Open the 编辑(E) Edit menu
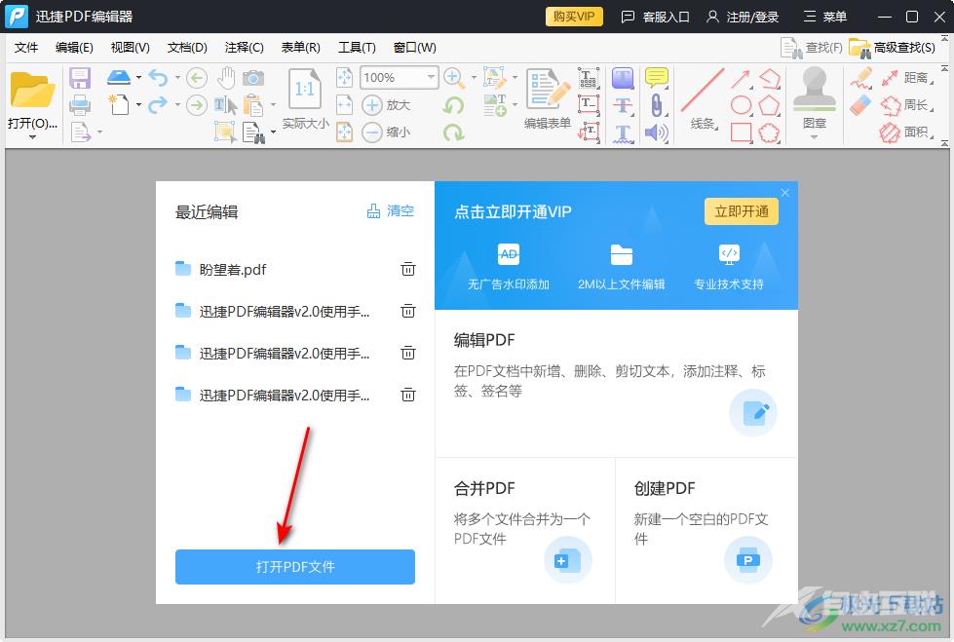The width and height of the screenshot is (954, 642). 74,48
